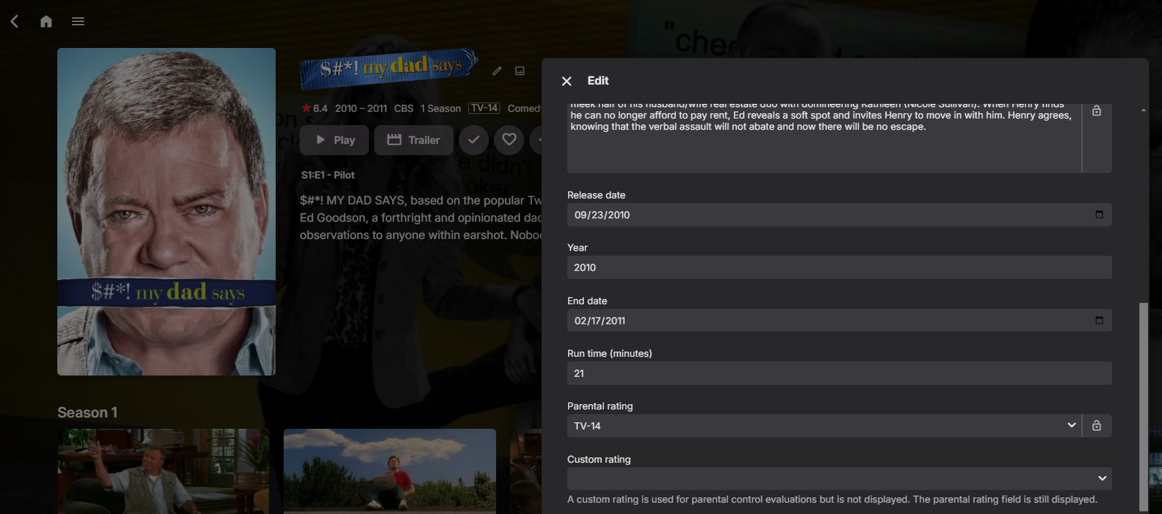Click the "S1:E1 - Pilot" label
The height and width of the screenshot is (514, 1162).
click(328, 175)
